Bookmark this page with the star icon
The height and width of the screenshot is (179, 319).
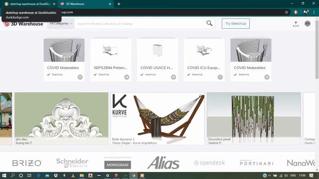[x=287, y=12]
